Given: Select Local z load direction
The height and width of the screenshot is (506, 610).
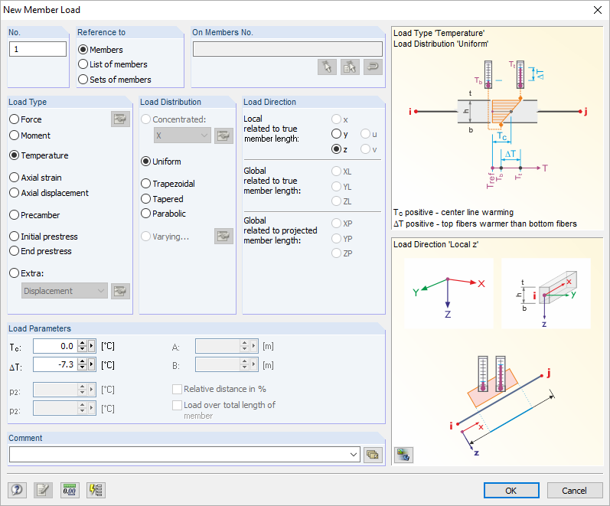Looking at the screenshot, I should click(339, 149).
